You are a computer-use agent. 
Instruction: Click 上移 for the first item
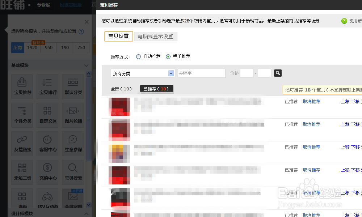(345, 102)
